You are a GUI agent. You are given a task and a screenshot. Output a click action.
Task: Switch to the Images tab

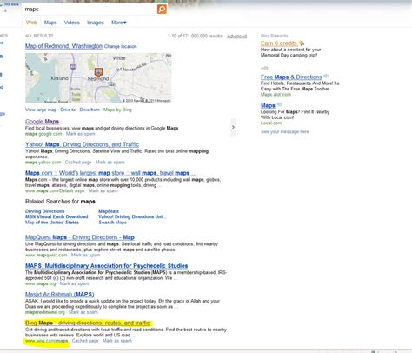(96, 23)
